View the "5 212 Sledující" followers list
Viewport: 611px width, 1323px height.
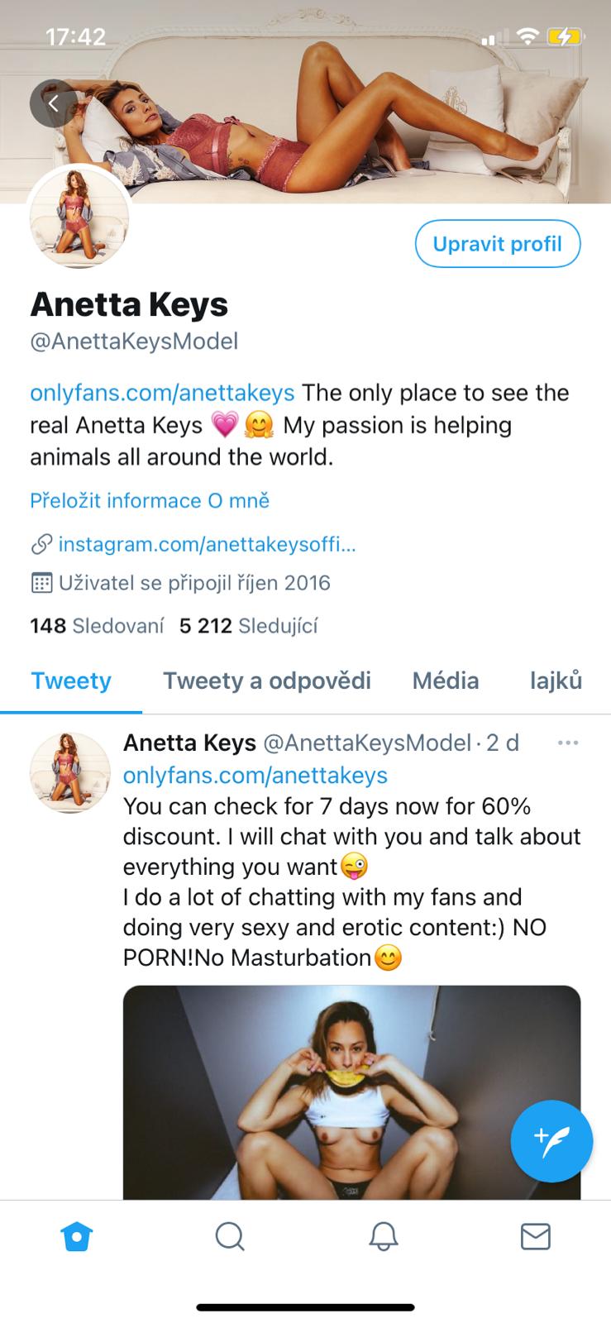pos(248,626)
